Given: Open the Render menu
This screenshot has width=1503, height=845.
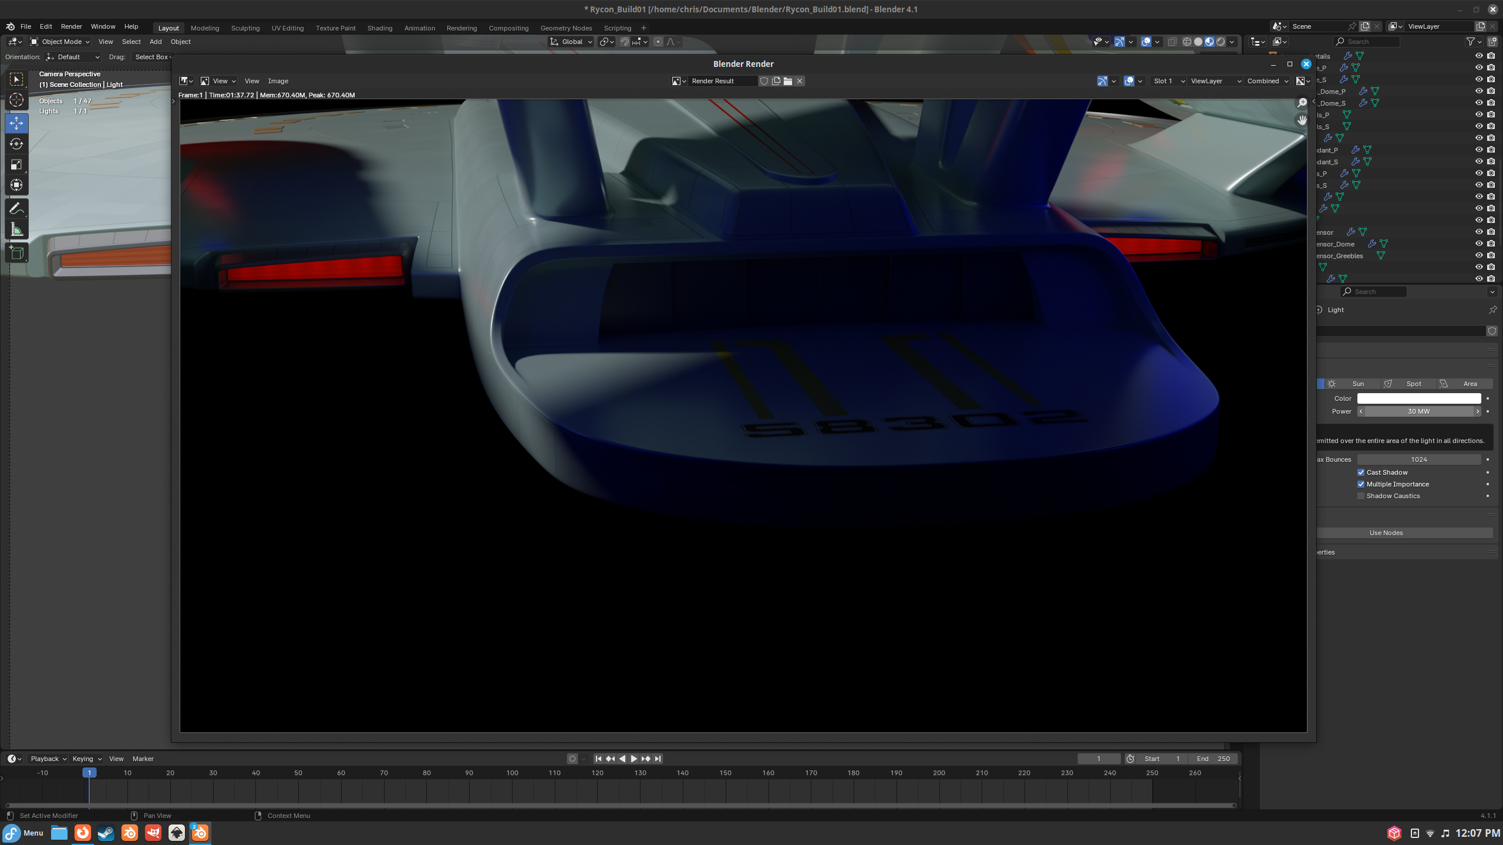Looking at the screenshot, I should click(x=72, y=26).
